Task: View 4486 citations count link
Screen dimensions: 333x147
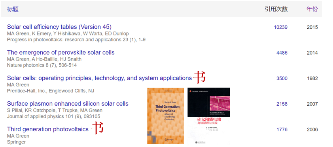Action: pyautogui.click(x=282, y=53)
